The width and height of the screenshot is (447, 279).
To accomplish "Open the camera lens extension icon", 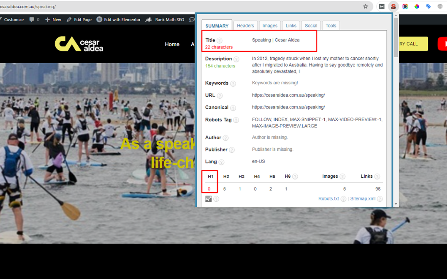I will [x=405, y=6].
